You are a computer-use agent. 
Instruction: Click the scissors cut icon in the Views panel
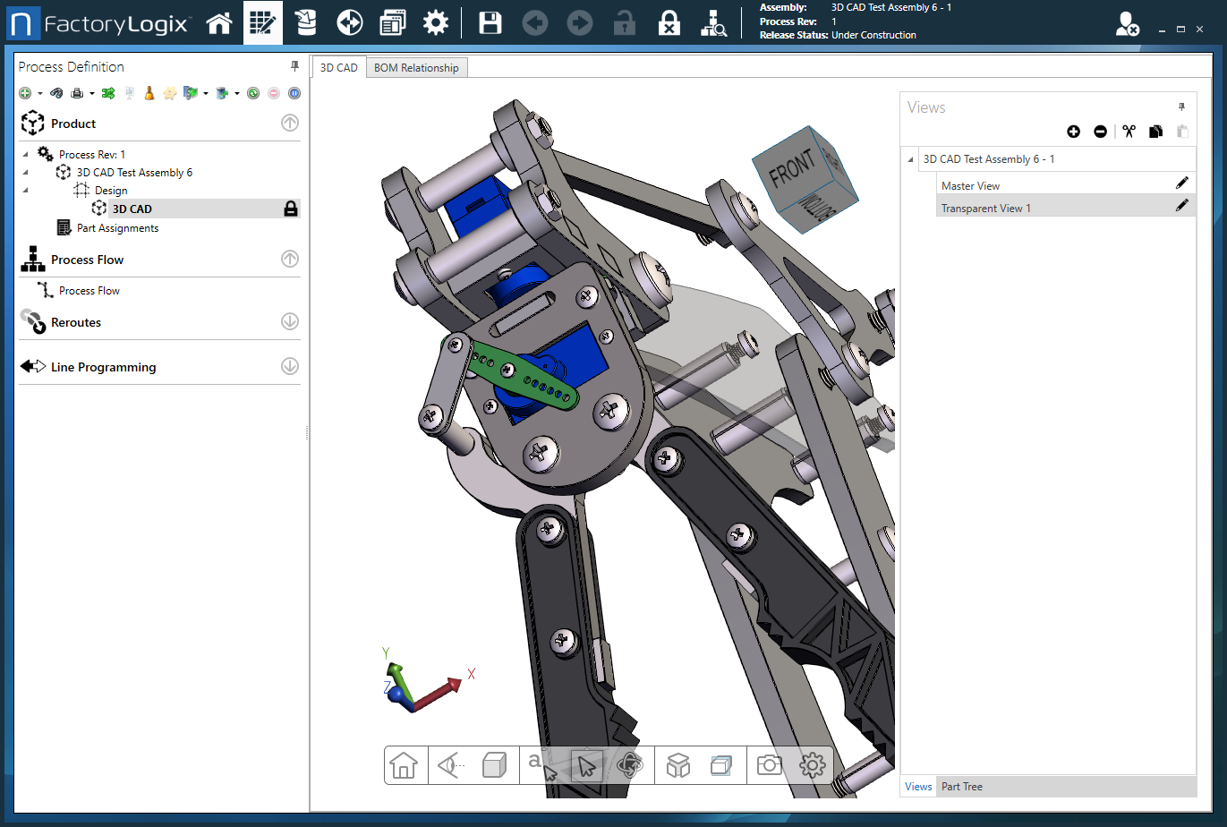[x=1130, y=131]
